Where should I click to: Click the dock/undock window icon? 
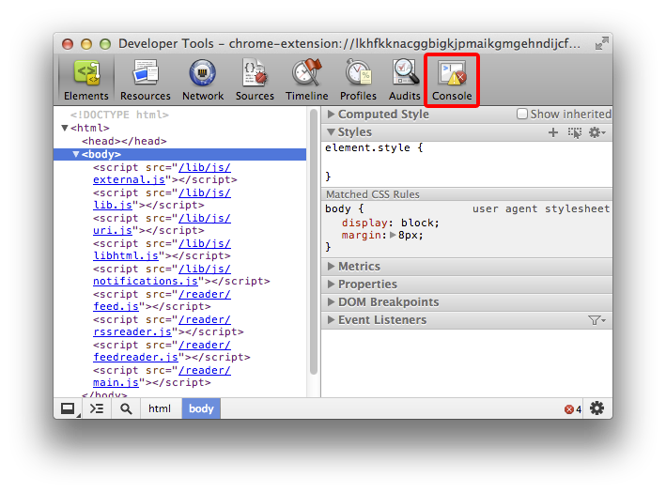tap(68, 408)
